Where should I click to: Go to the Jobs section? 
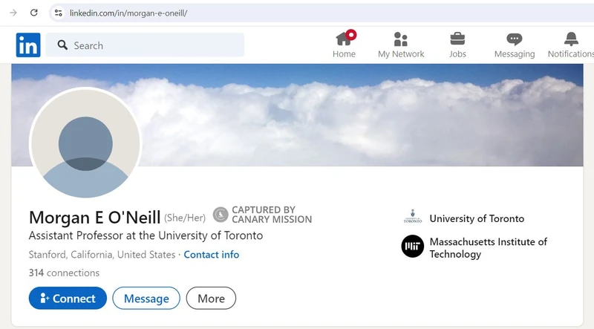(x=457, y=45)
